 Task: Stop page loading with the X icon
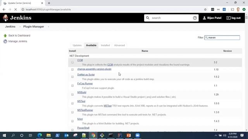coord(15,9)
